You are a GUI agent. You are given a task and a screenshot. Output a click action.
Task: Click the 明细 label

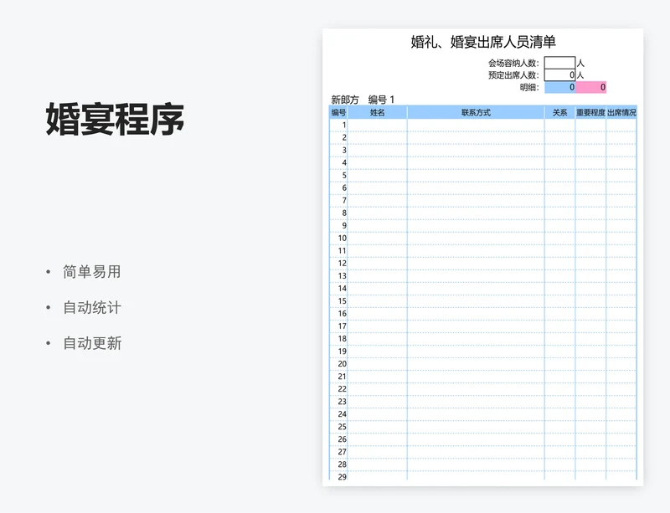point(529,87)
